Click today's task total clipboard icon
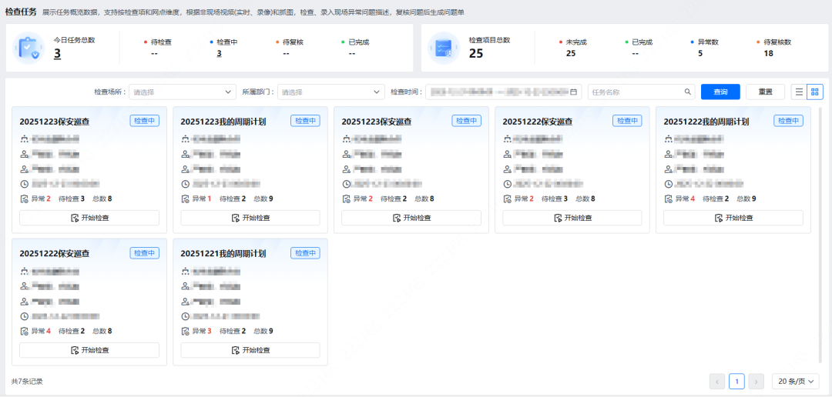 [x=29, y=47]
